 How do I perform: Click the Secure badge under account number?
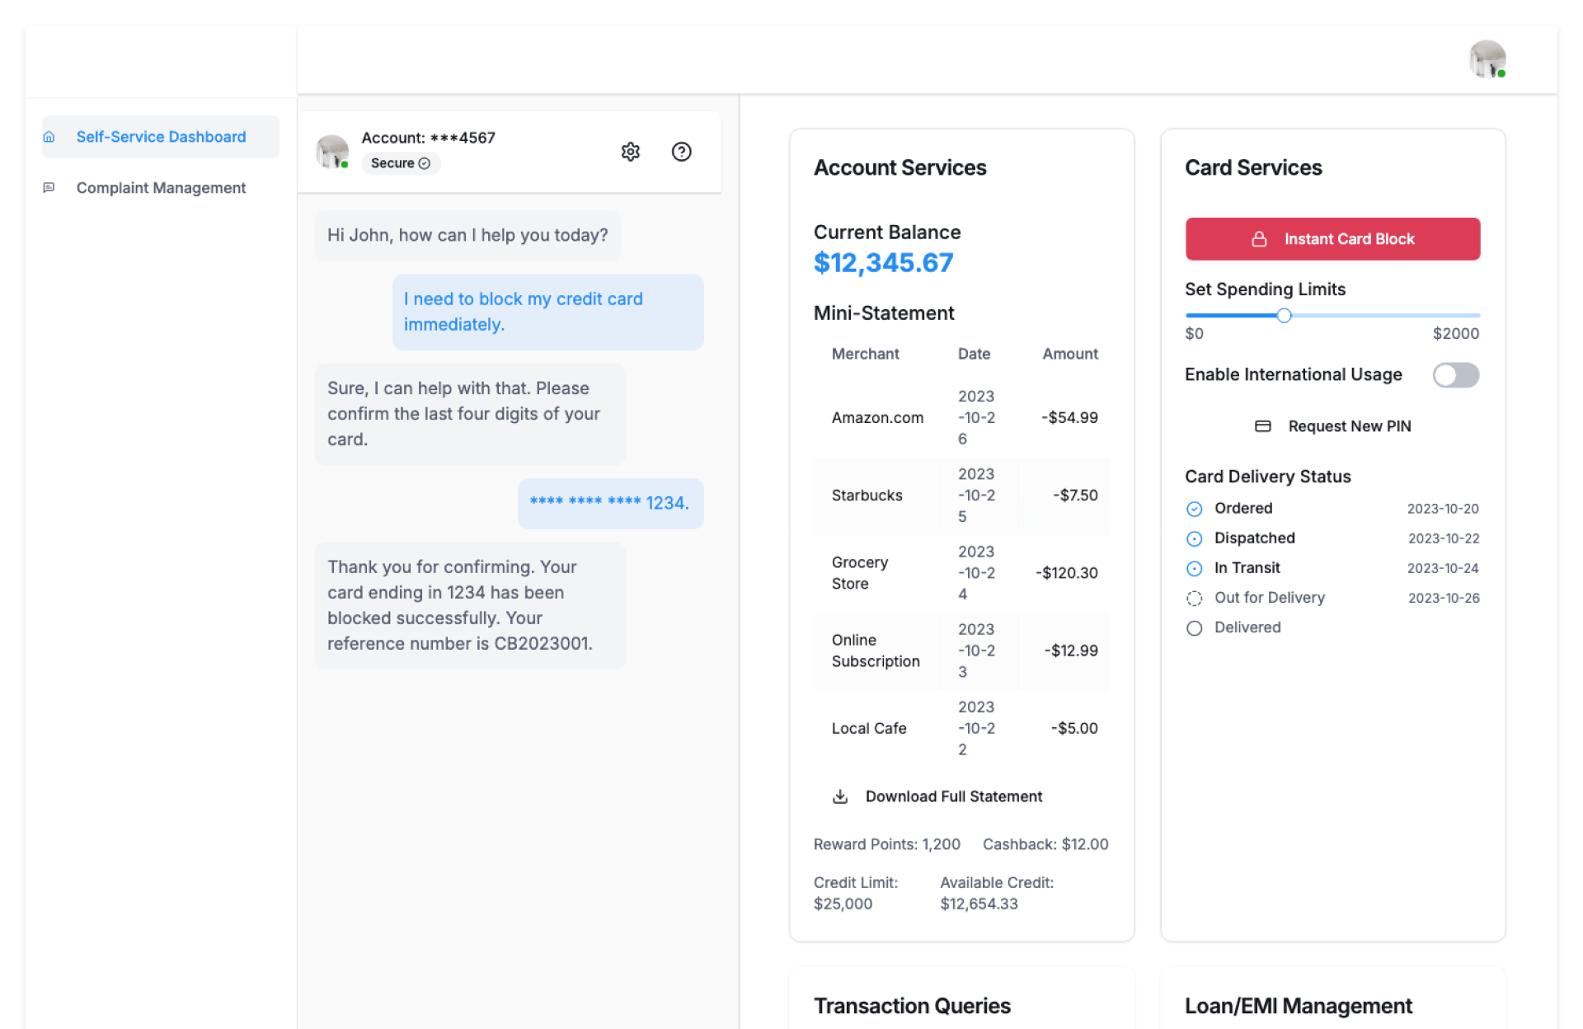pyautogui.click(x=400, y=163)
